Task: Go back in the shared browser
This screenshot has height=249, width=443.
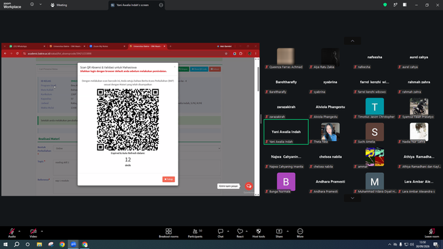Action: 5,54
